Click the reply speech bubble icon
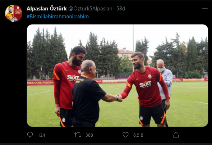Image resolution: width=212 pixels, height=145 pixels. coord(30,135)
